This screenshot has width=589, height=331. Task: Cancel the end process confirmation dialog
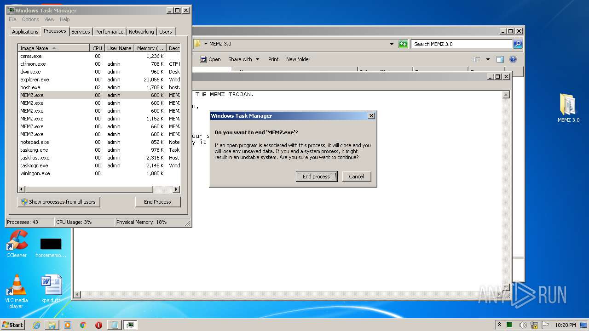tap(357, 177)
